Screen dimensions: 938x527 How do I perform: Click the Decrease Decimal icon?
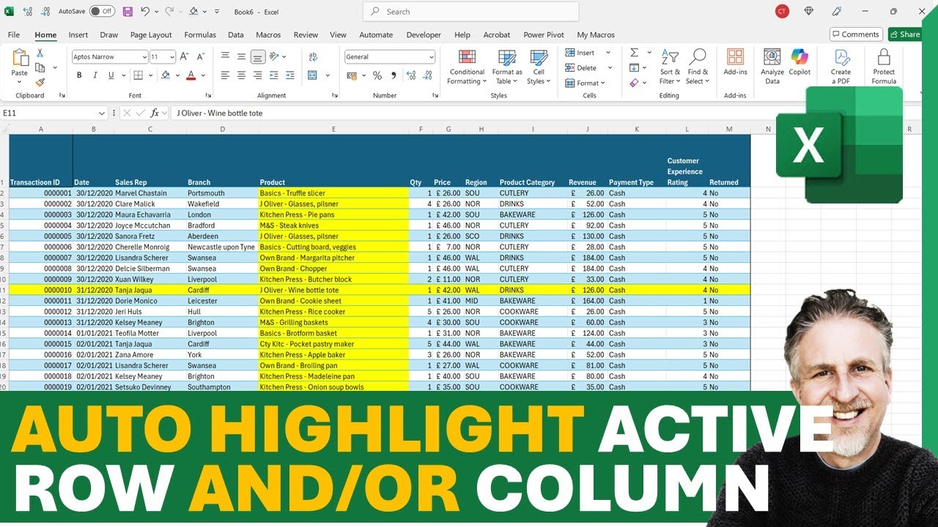(x=426, y=75)
